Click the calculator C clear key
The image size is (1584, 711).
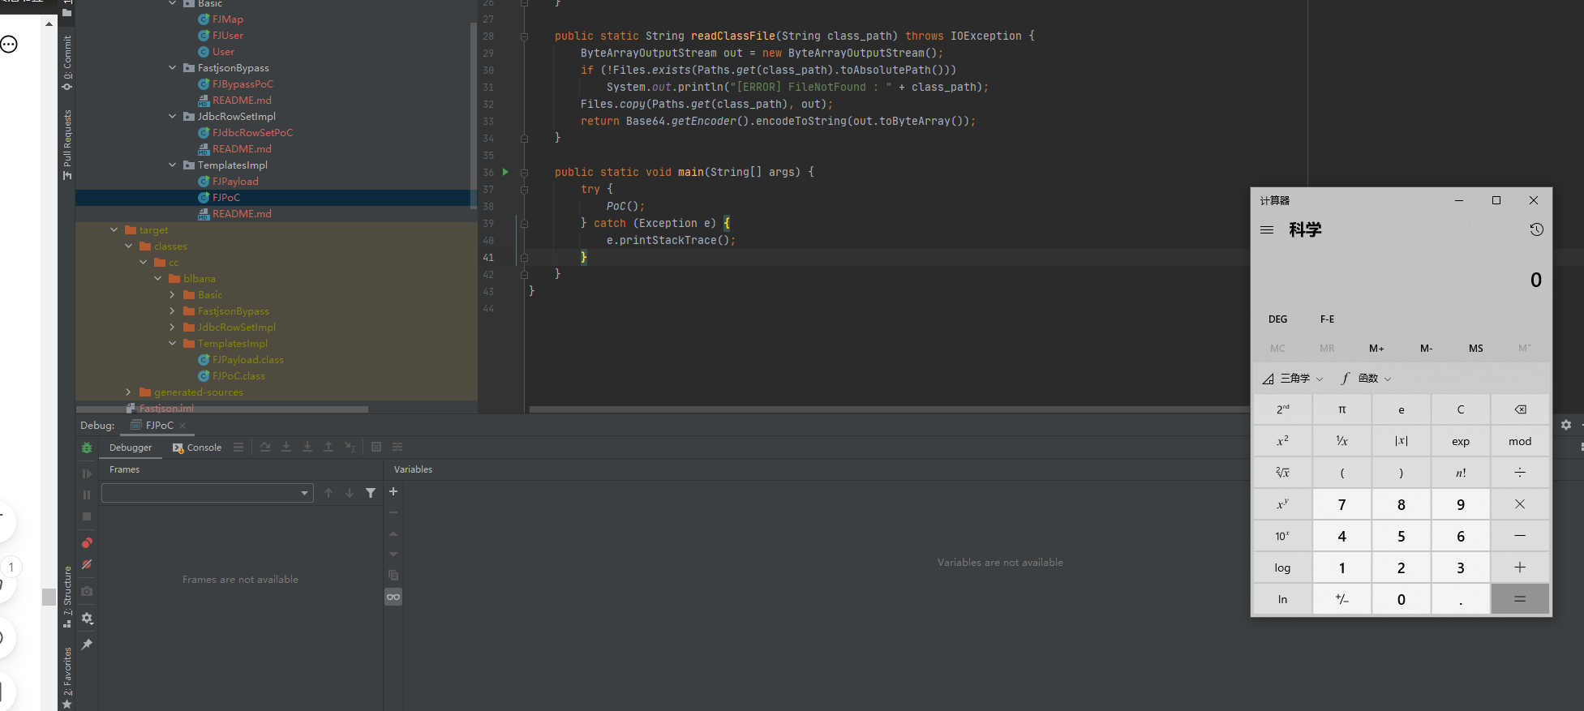tap(1461, 409)
